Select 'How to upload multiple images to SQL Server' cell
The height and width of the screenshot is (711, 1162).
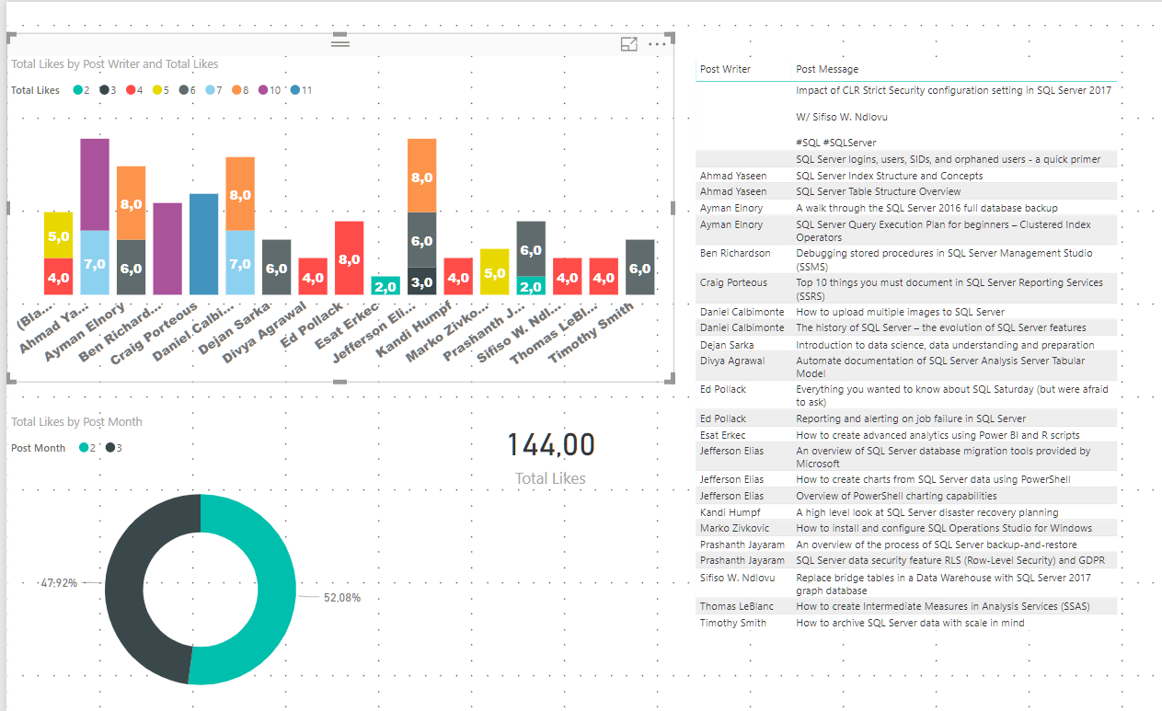900,312
